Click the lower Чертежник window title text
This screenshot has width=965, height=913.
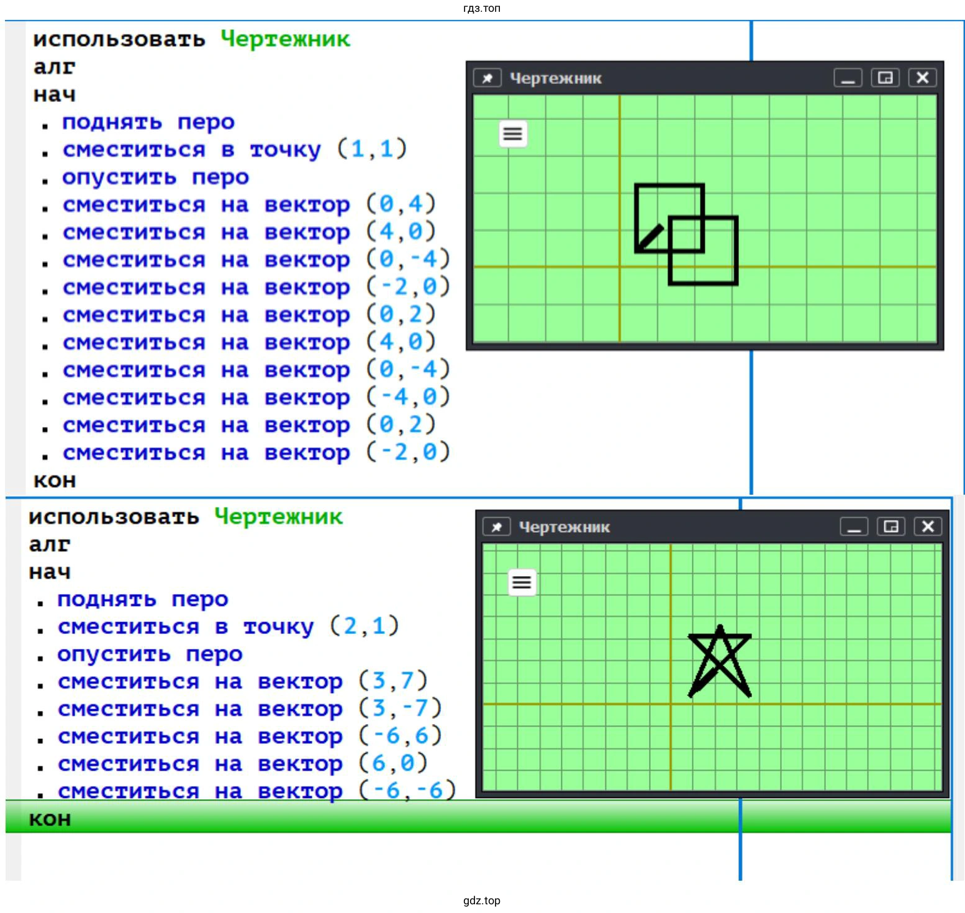[564, 527]
